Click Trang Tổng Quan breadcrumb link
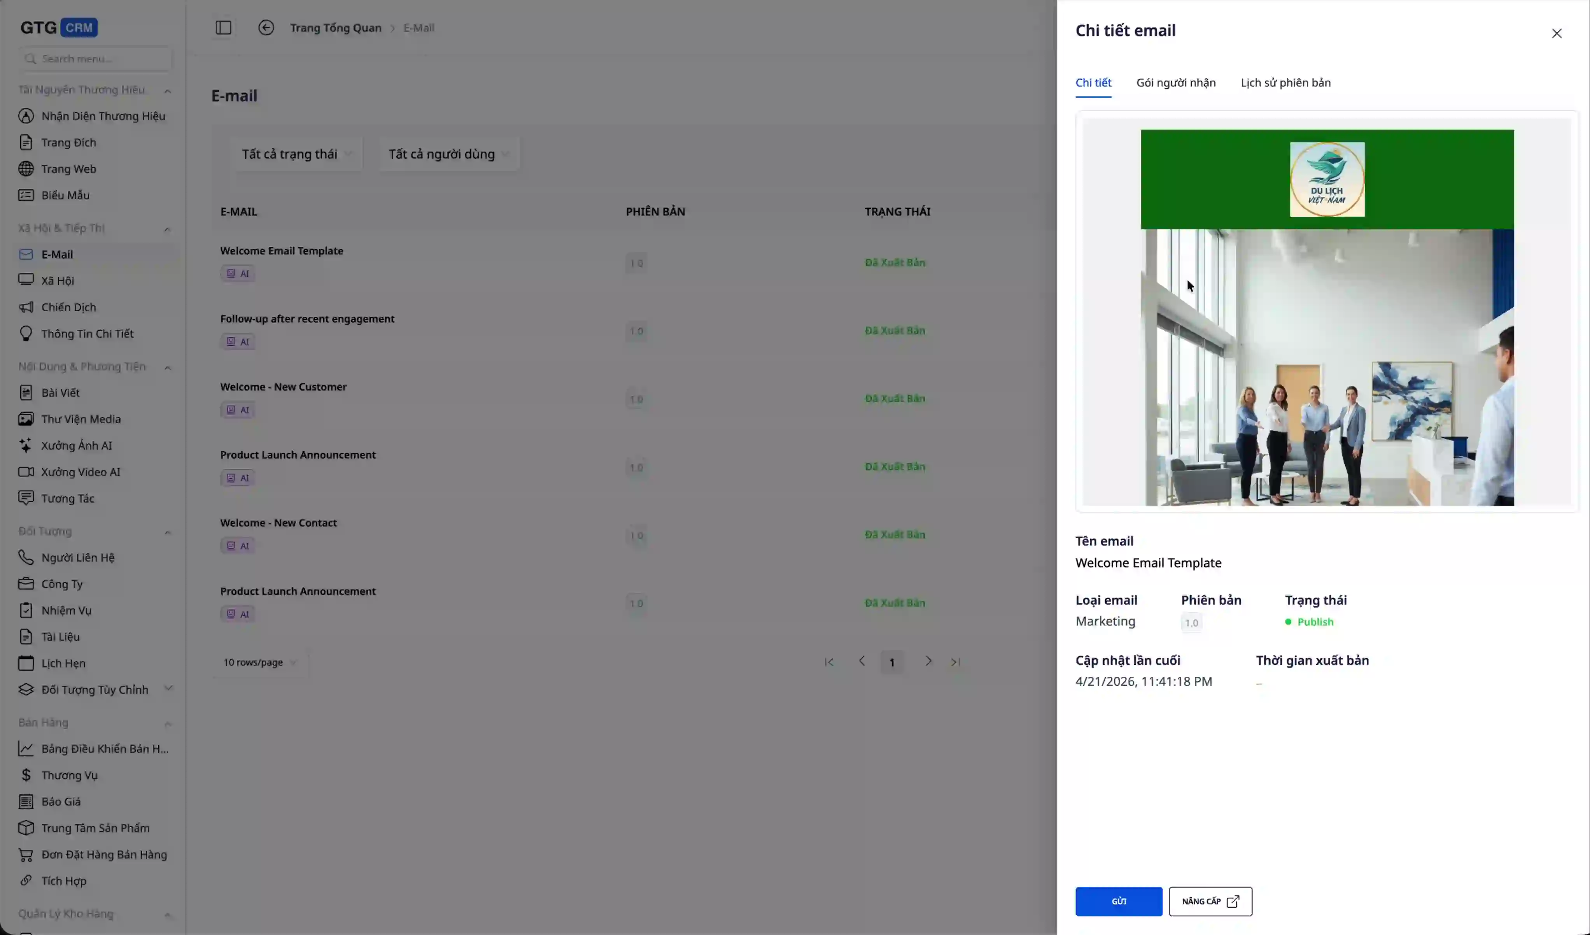The height and width of the screenshot is (935, 1590). (x=335, y=28)
